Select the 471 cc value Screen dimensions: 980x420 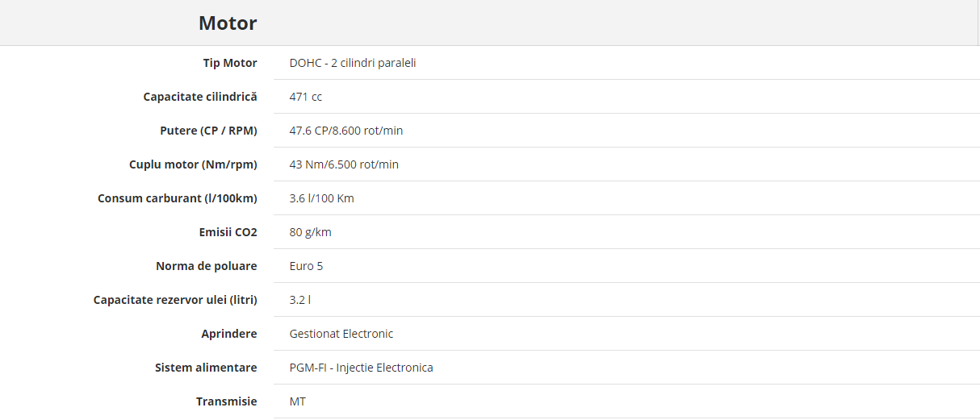pyautogui.click(x=306, y=97)
